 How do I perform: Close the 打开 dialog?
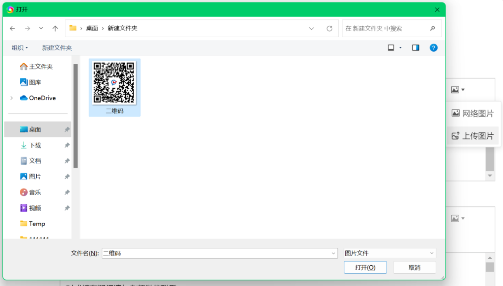pos(437,10)
